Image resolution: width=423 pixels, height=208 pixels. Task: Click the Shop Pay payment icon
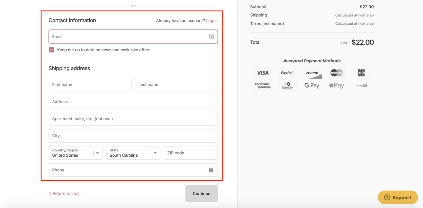(361, 85)
